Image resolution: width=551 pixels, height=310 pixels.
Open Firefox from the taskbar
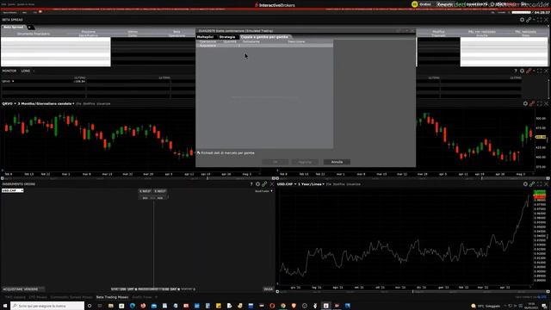[x=143, y=306]
